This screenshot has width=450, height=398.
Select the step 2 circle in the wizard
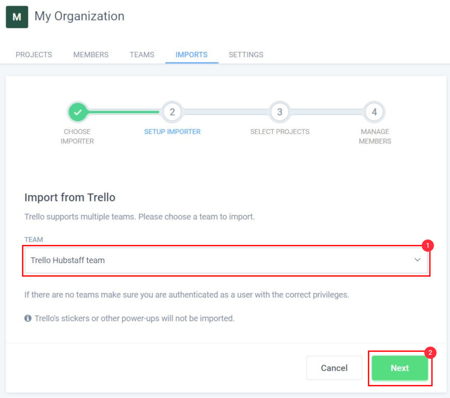172,112
